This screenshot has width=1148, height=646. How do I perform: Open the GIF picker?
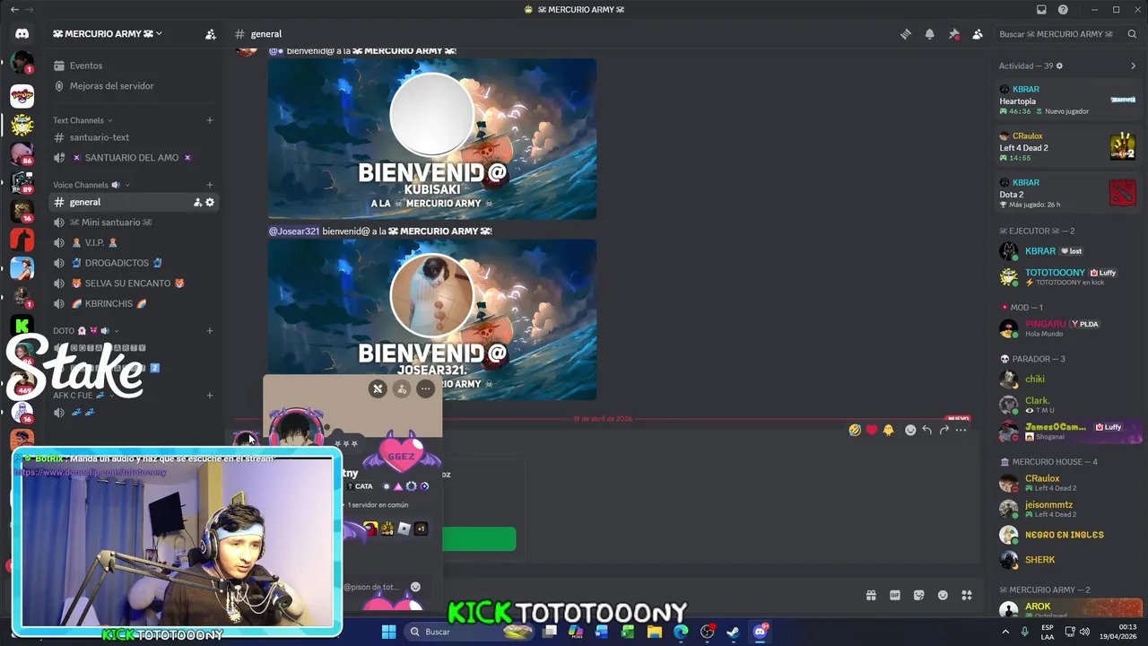(895, 595)
